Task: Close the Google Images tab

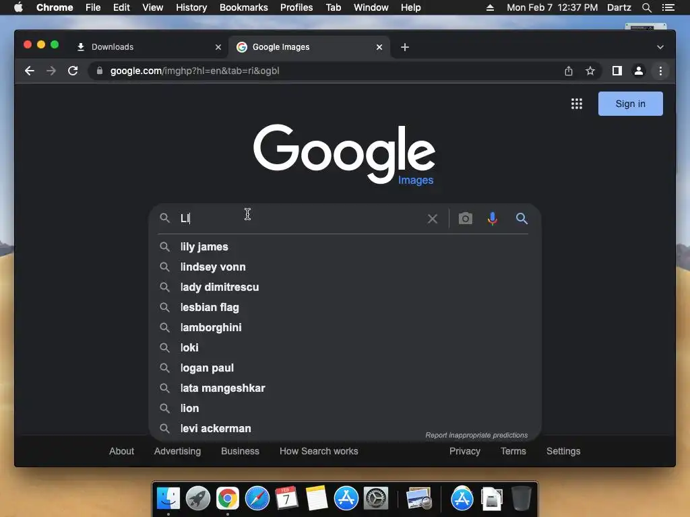Action: tap(379, 47)
